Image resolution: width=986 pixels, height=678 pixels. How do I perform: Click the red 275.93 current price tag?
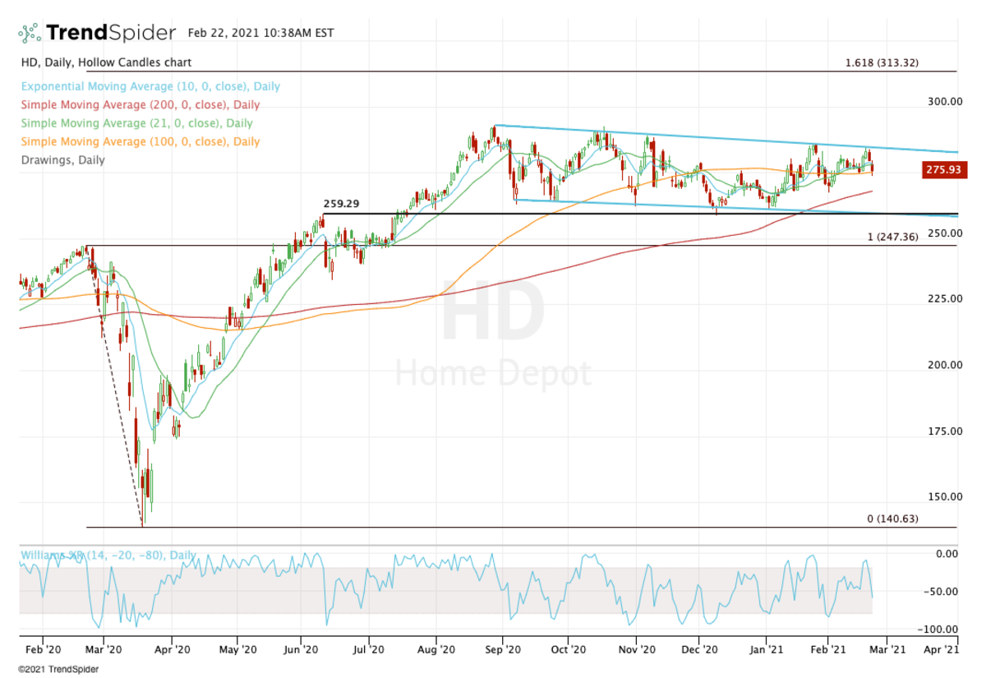click(946, 170)
